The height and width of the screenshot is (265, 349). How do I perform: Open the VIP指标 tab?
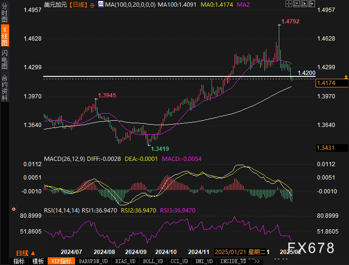[x=61, y=261]
